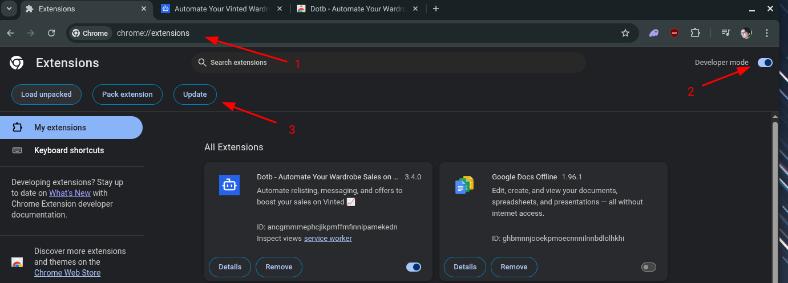This screenshot has height=283, width=788.
Task: Turn off the Dotb extension toggle
Action: tap(414, 267)
